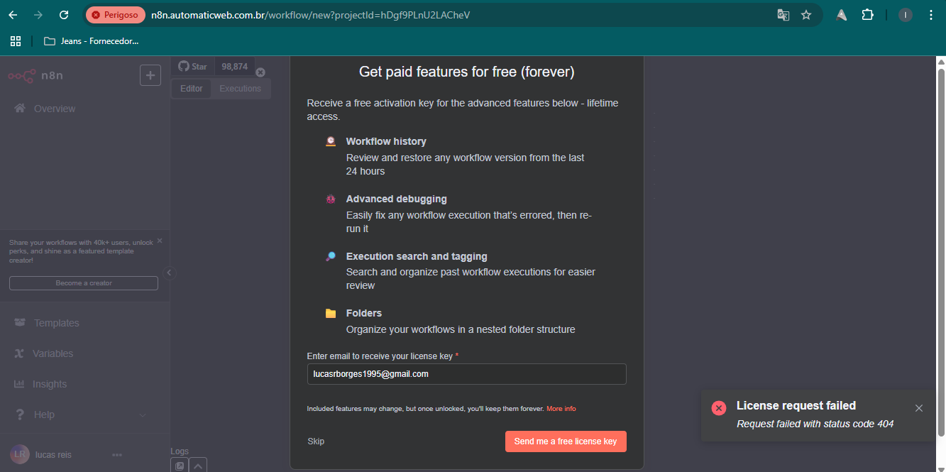Open the Chrome profile avatar
The image size is (946, 472).
tap(906, 15)
